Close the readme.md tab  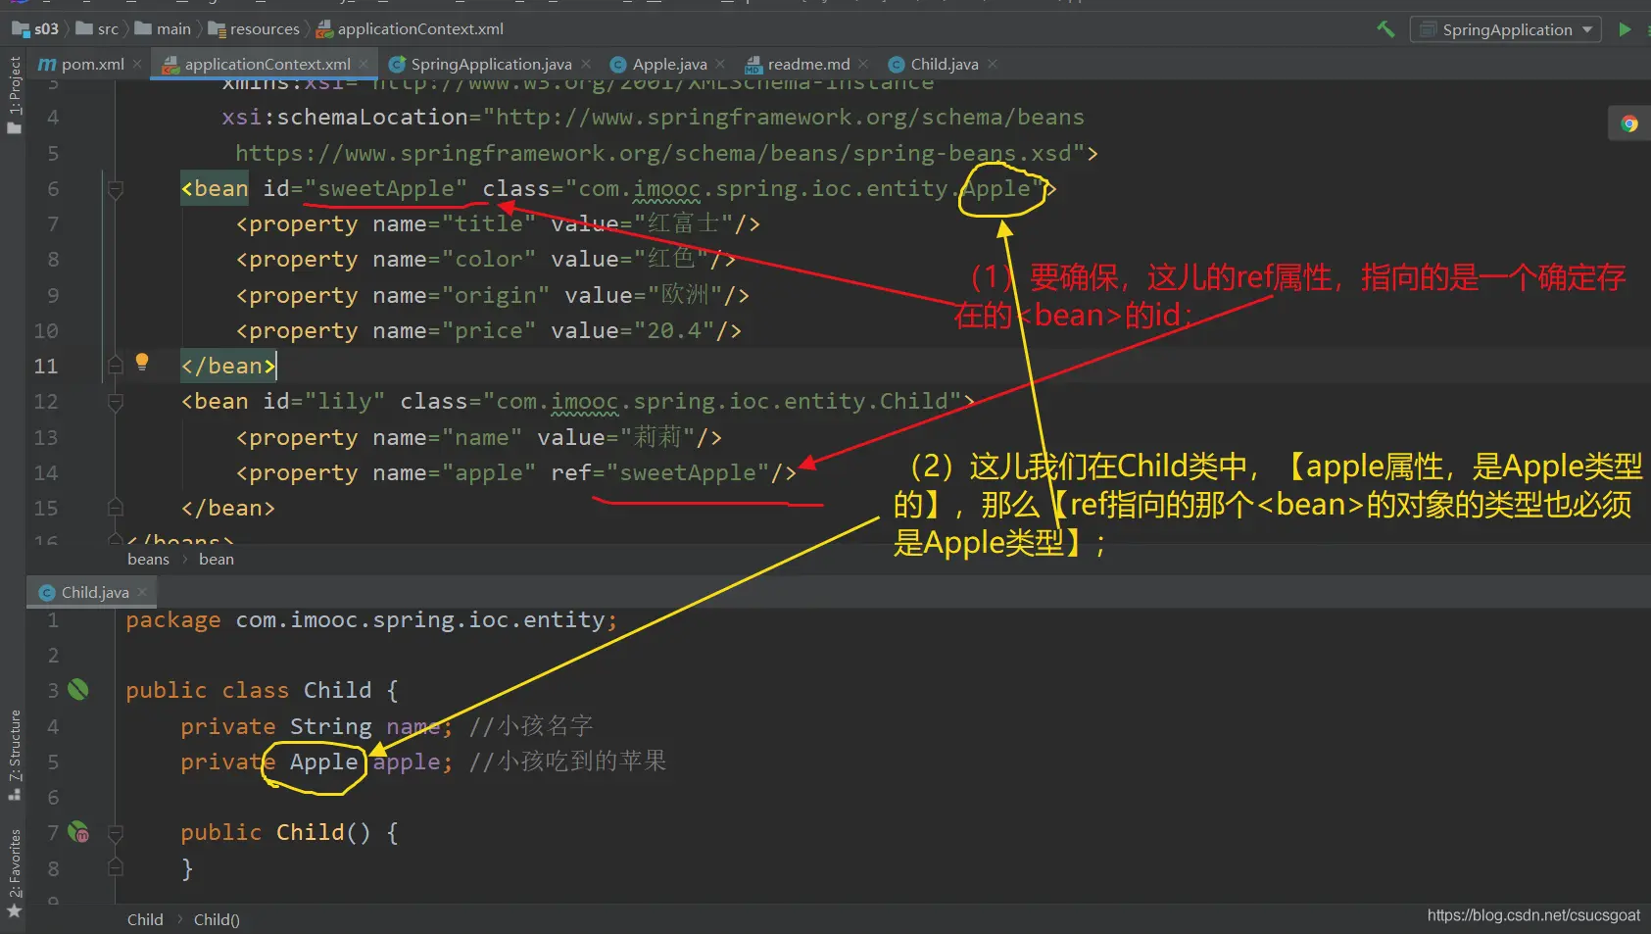coord(863,64)
